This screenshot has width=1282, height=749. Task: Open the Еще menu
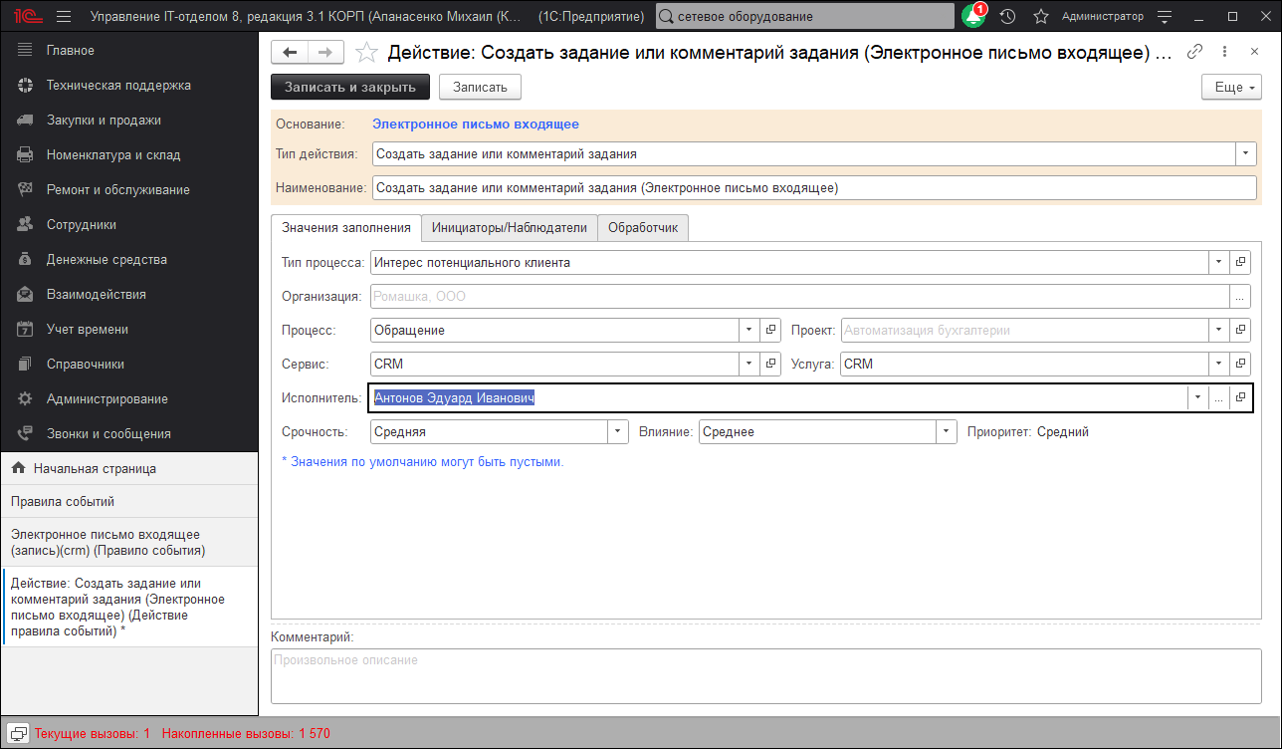[1230, 87]
